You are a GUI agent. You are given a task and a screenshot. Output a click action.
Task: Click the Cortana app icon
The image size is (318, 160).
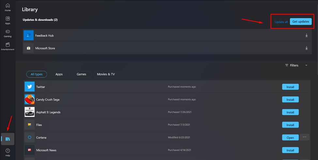pyautogui.click(x=30, y=137)
